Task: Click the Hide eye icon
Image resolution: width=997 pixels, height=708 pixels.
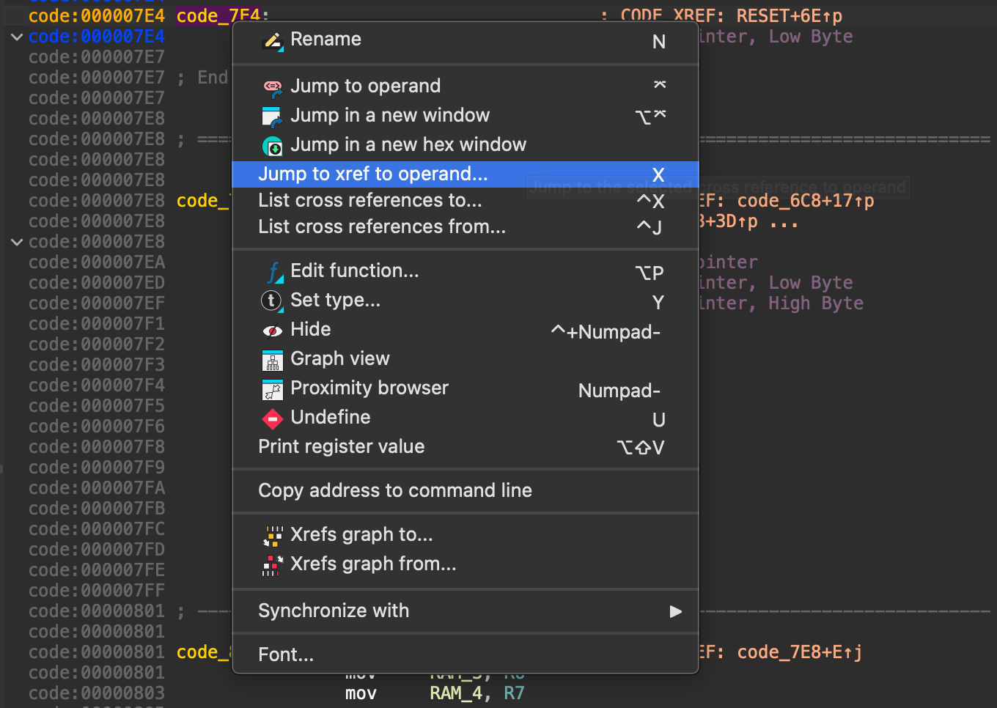Action: pos(272,331)
